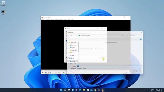
Task: Close the Save File dialog
Action: point(141,32)
